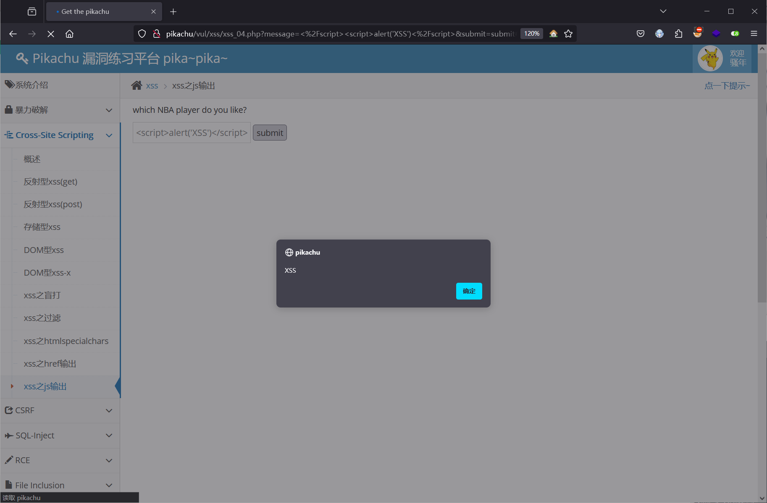This screenshot has width=767, height=503.
Task: Click the house extension icon in the address bar
Action: click(x=553, y=34)
